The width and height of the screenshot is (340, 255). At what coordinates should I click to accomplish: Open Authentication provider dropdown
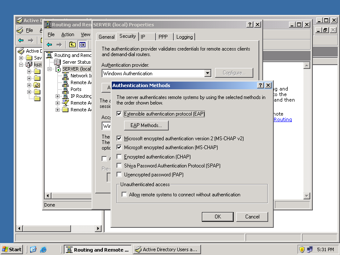(x=207, y=73)
